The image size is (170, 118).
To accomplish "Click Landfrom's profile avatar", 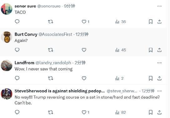I will point(7,65).
